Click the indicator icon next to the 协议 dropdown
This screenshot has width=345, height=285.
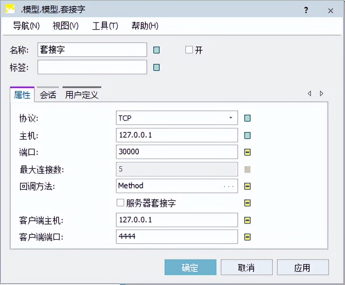click(247, 118)
